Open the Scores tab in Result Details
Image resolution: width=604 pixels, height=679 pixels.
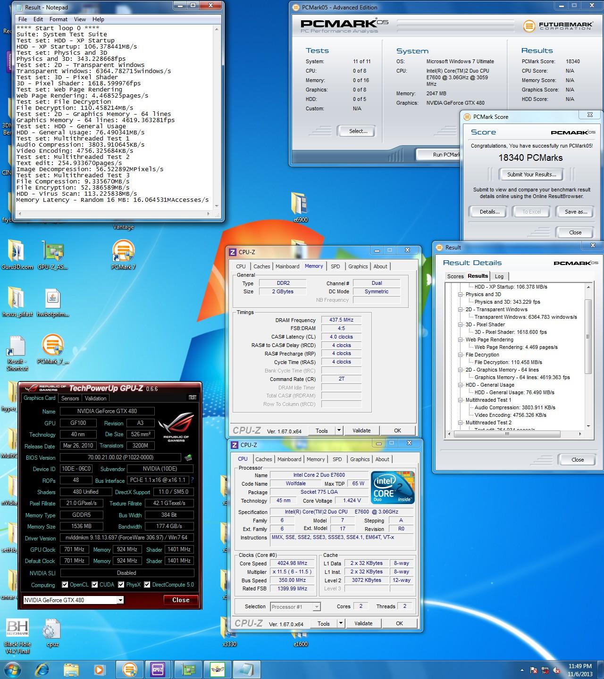click(455, 276)
